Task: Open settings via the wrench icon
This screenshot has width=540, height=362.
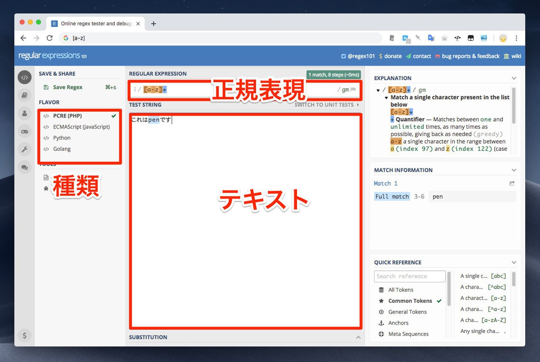Action: pos(24,149)
